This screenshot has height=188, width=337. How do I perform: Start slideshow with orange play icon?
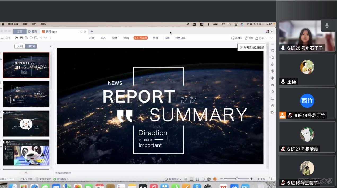tap(215, 179)
